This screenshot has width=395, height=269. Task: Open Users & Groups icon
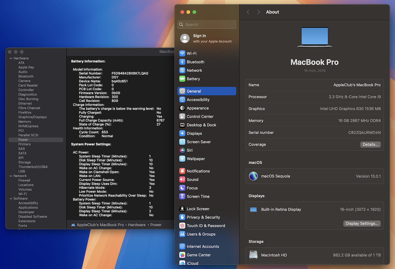point(182,234)
